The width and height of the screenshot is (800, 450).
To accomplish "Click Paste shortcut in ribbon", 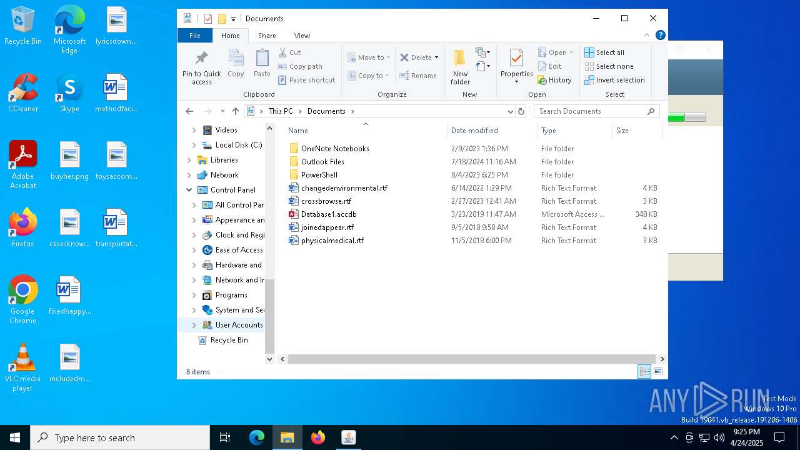I will (306, 80).
